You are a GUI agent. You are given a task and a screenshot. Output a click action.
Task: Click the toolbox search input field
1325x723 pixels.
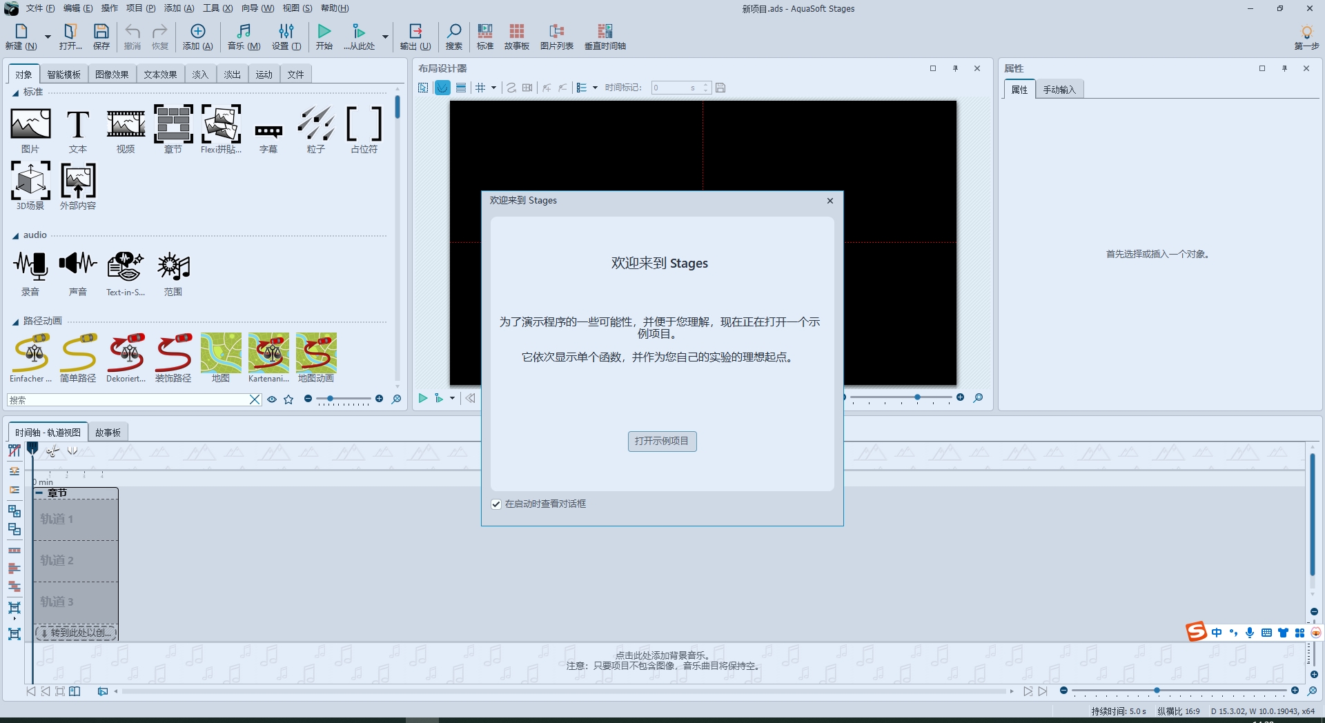(x=128, y=400)
